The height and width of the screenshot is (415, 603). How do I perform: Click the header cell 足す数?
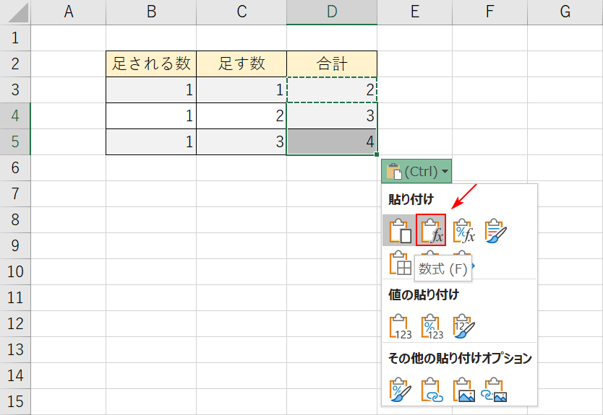click(241, 64)
